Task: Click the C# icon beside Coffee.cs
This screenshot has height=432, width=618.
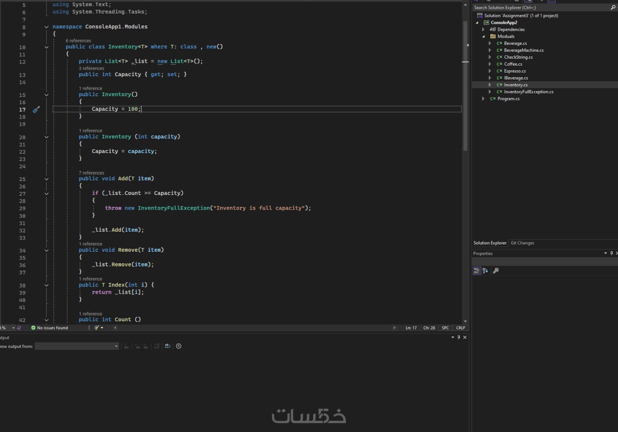Action: pos(499,64)
